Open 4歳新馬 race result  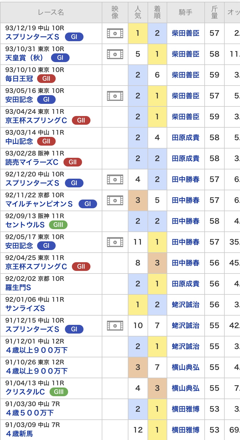19,434
